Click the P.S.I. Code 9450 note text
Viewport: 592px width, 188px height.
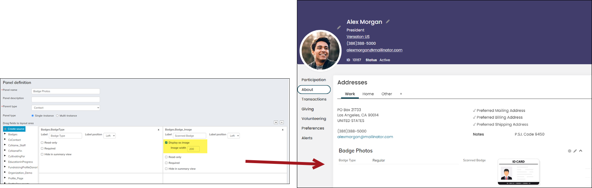[529, 134]
